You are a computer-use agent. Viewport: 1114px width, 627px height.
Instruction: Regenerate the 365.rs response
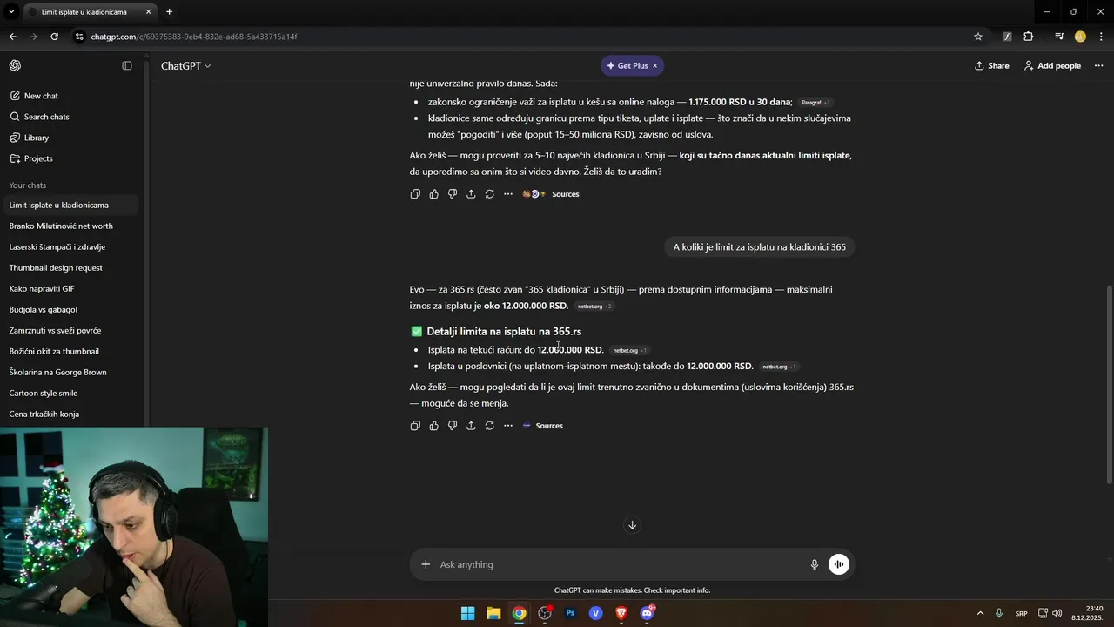point(490,426)
